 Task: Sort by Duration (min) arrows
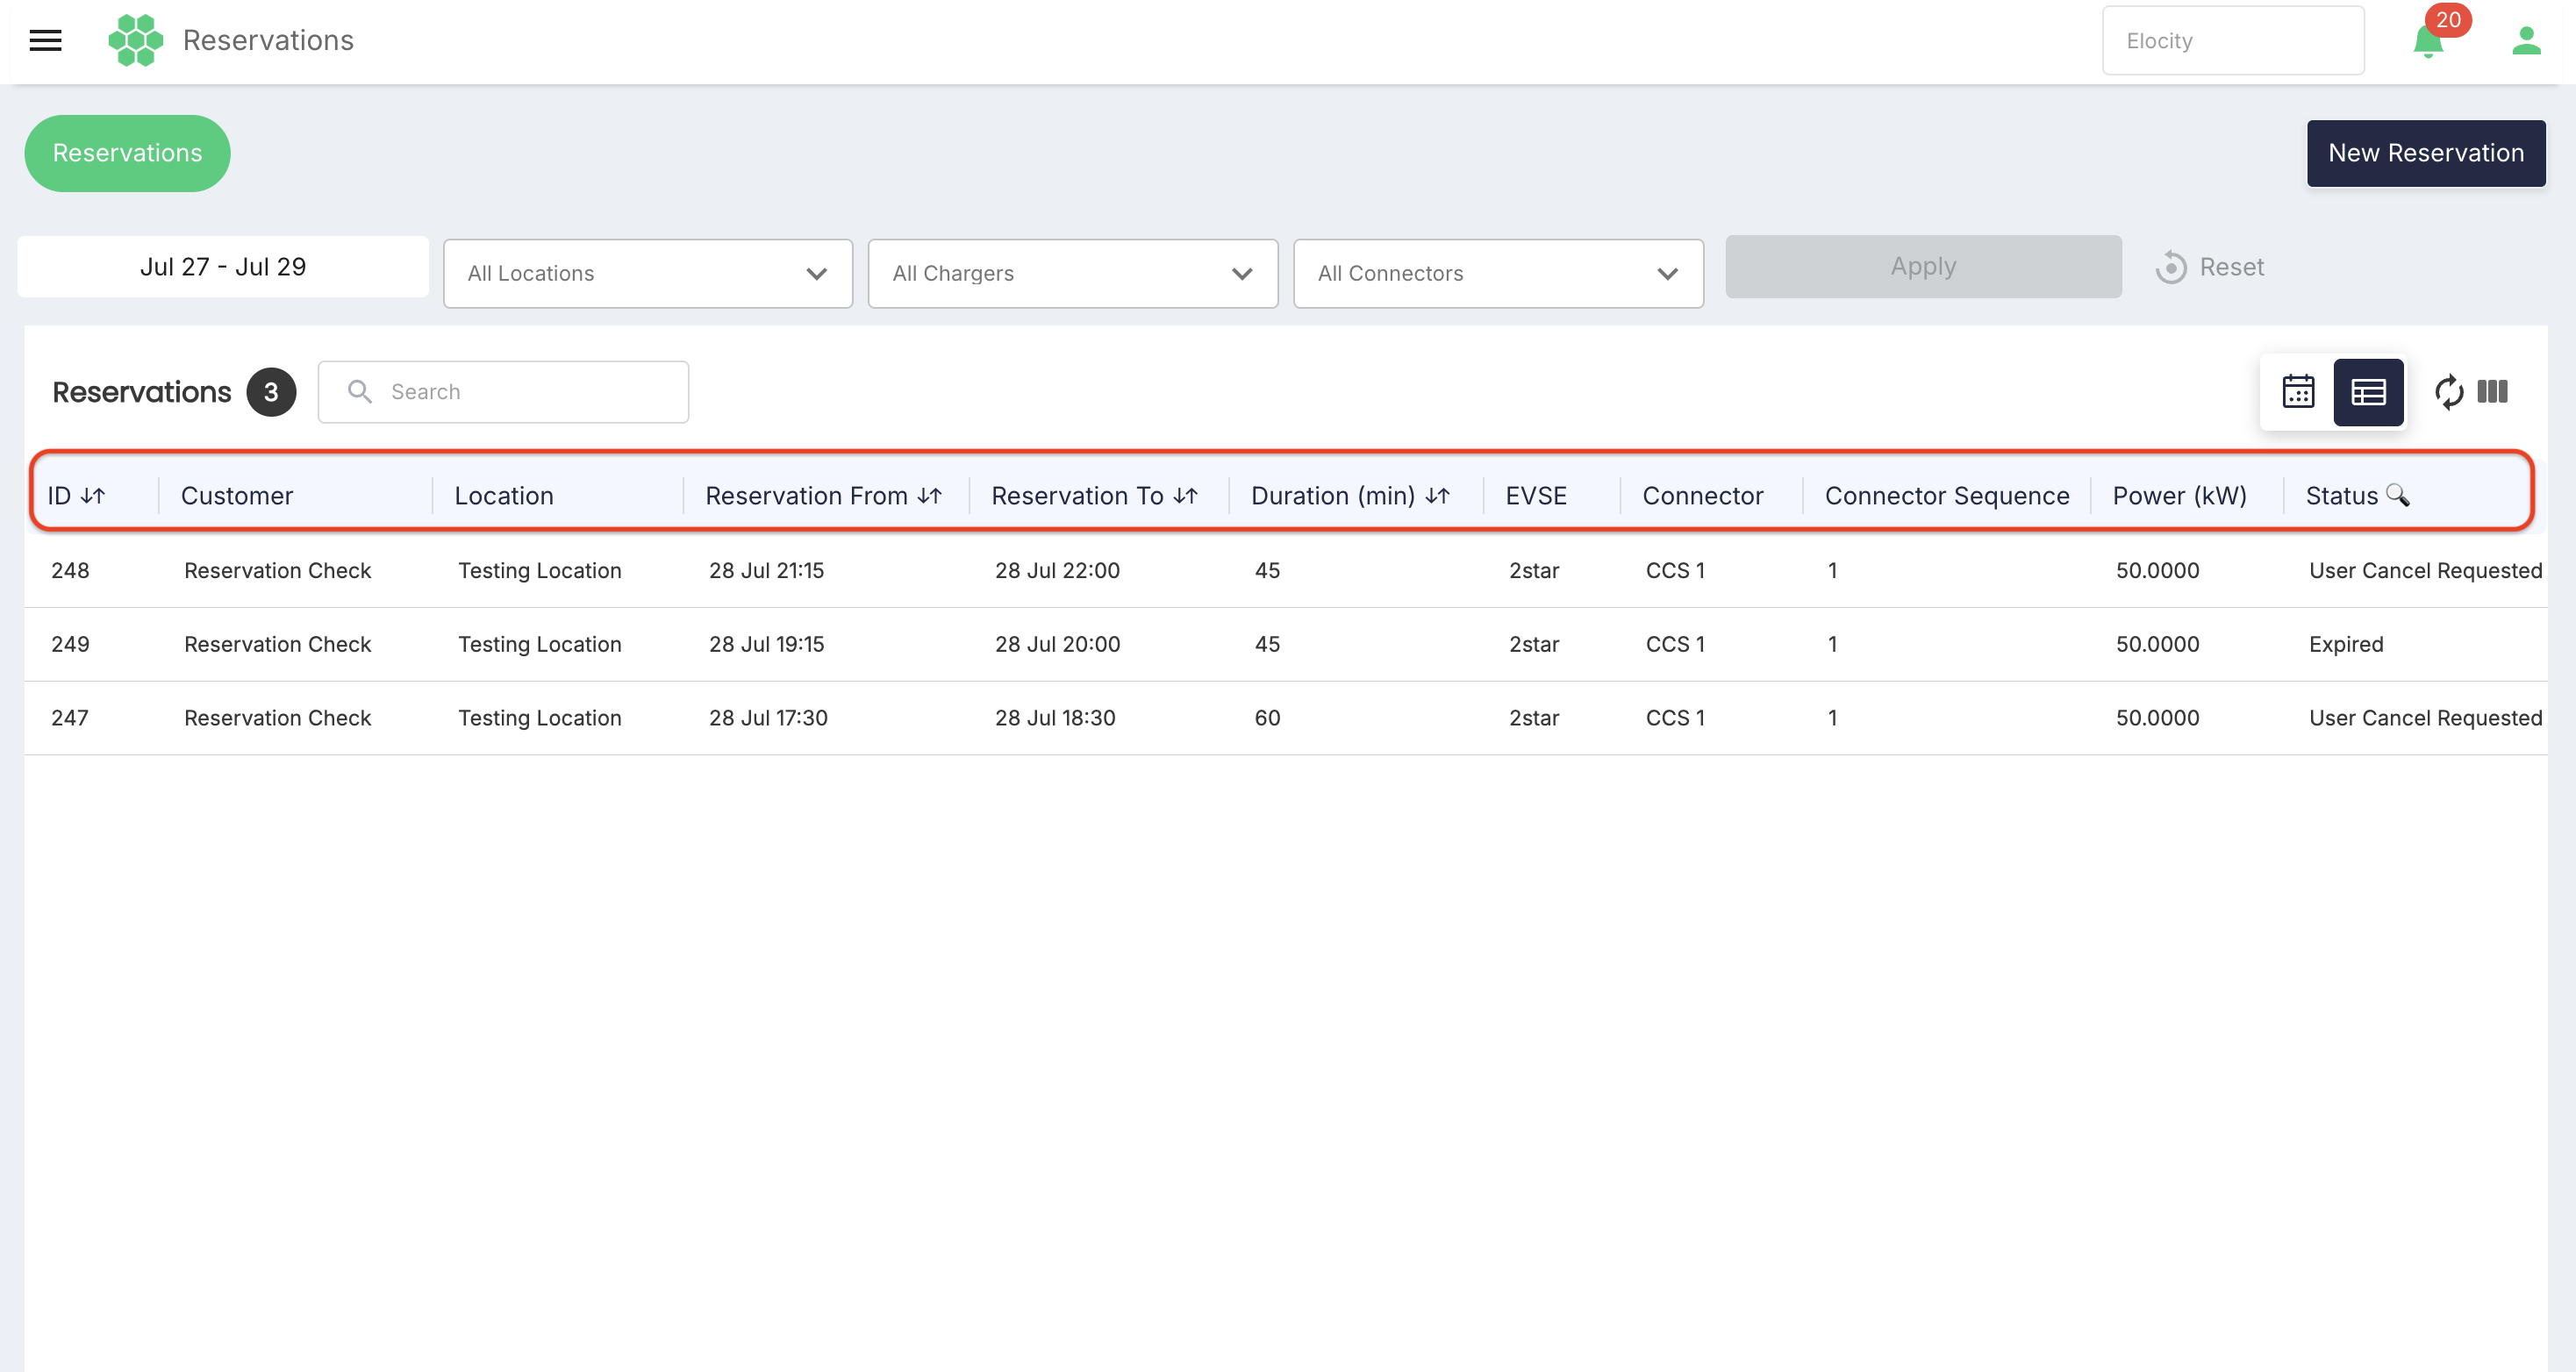pyautogui.click(x=1437, y=496)
